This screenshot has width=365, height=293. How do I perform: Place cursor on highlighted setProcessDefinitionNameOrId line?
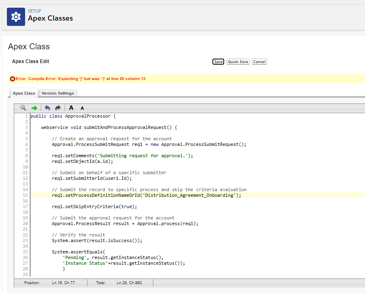pyautogui.click(x=146, y=195)
